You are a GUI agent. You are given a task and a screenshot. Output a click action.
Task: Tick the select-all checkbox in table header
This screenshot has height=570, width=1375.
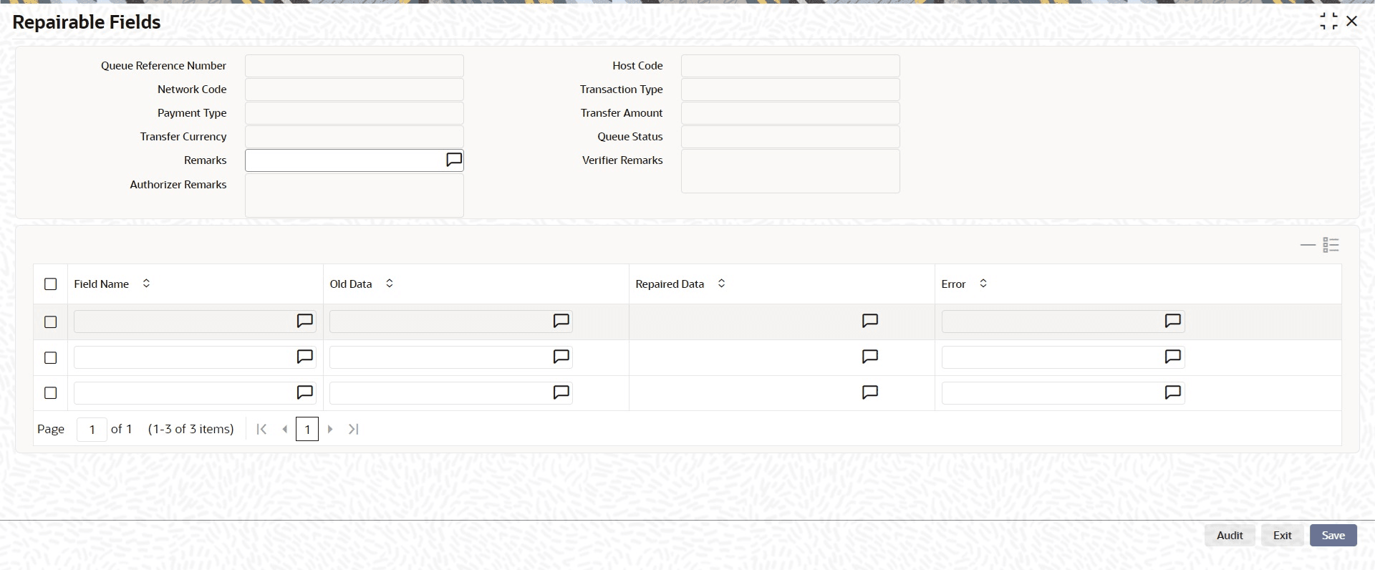click(x=50, y=284)
